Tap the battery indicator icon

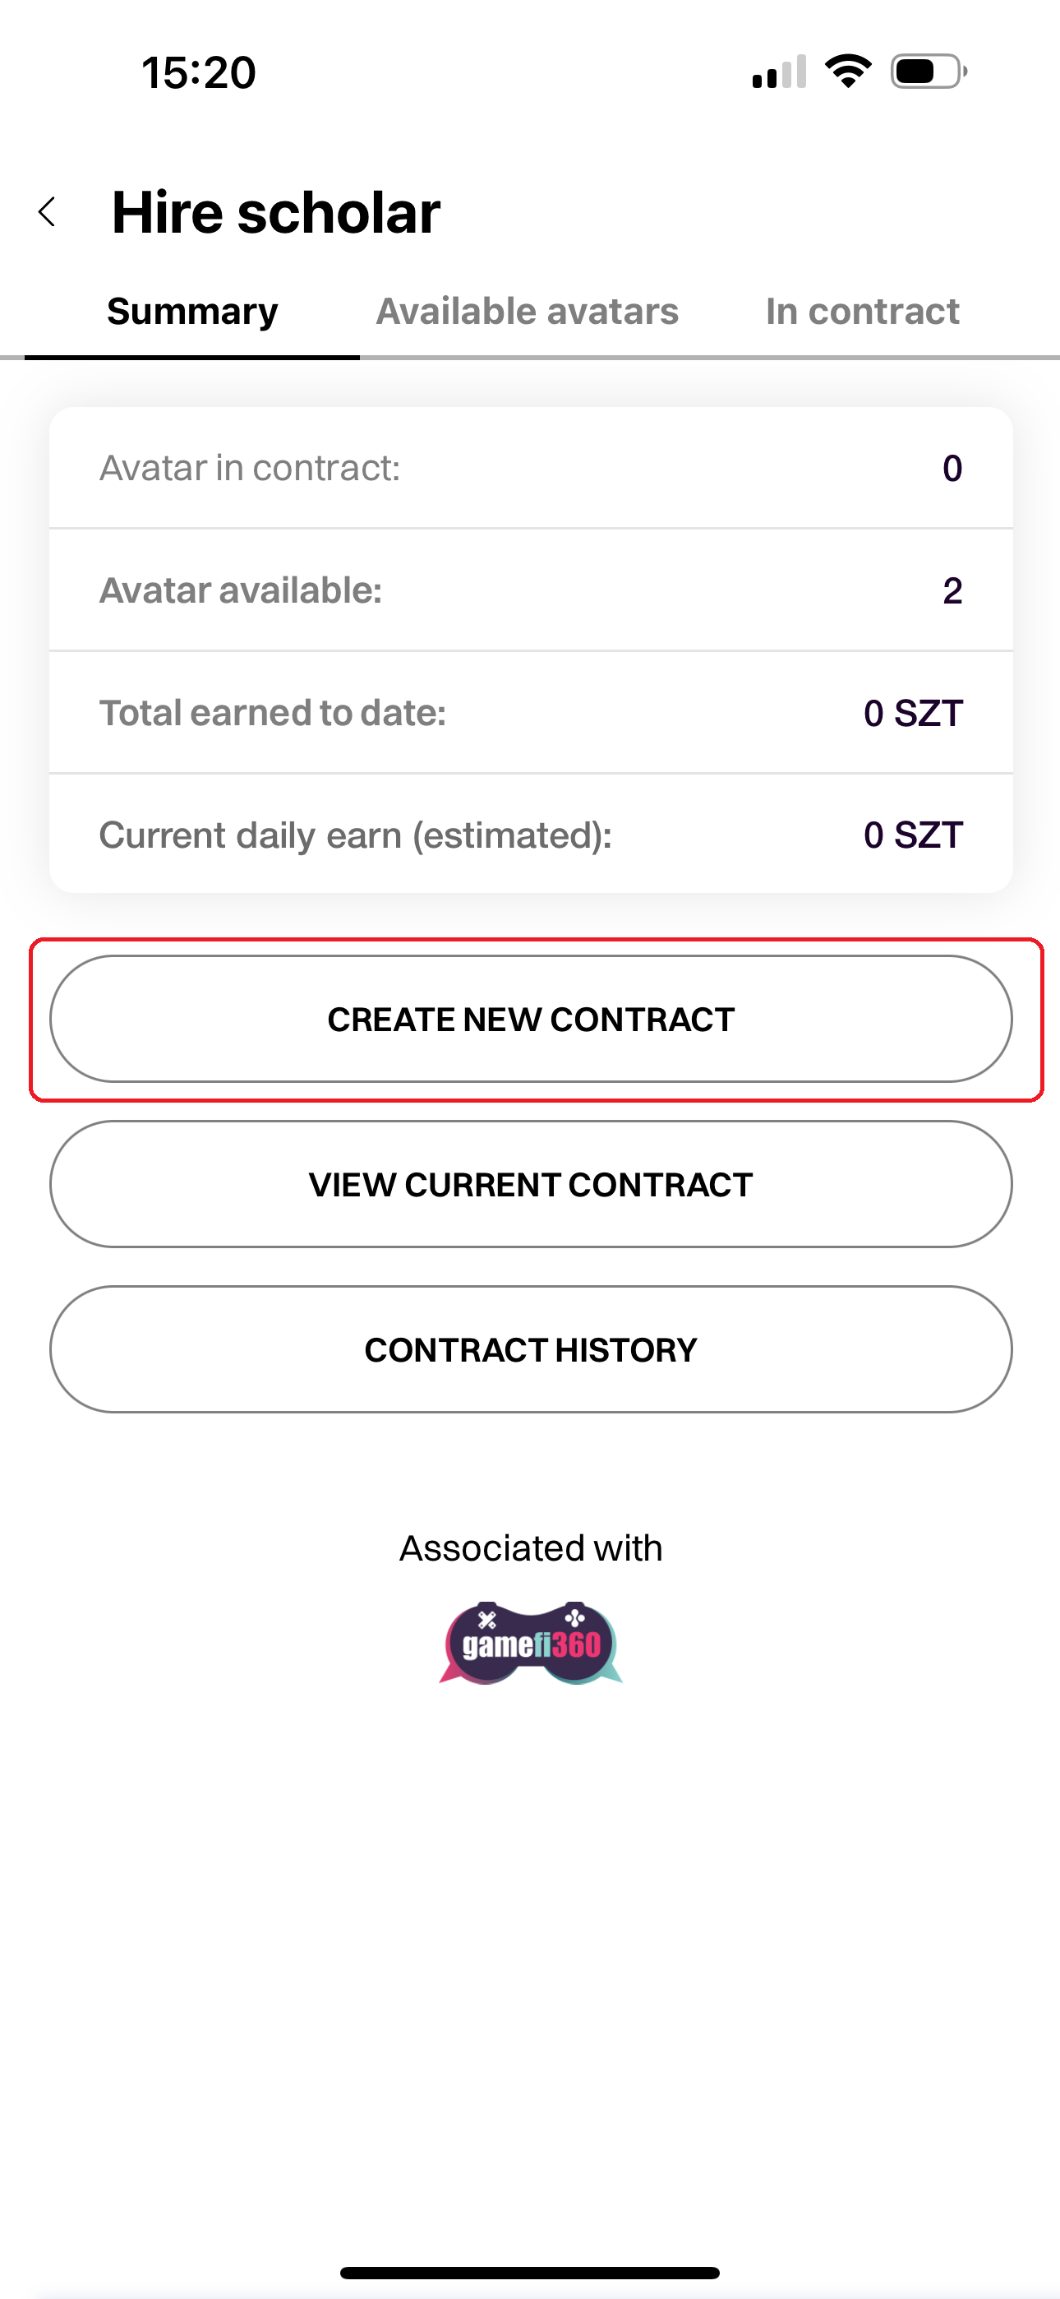pos(928,72)
